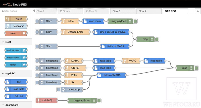Click the document icon on BAPI_USER_CHANGE node

coord(96,32)
